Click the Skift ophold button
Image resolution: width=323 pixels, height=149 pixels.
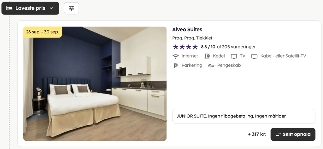[x=293, y=135]
